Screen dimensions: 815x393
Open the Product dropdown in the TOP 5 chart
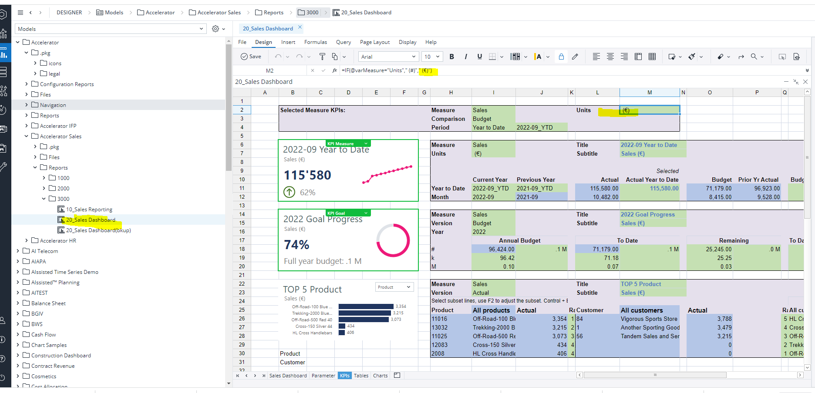(x=394, y=287)
